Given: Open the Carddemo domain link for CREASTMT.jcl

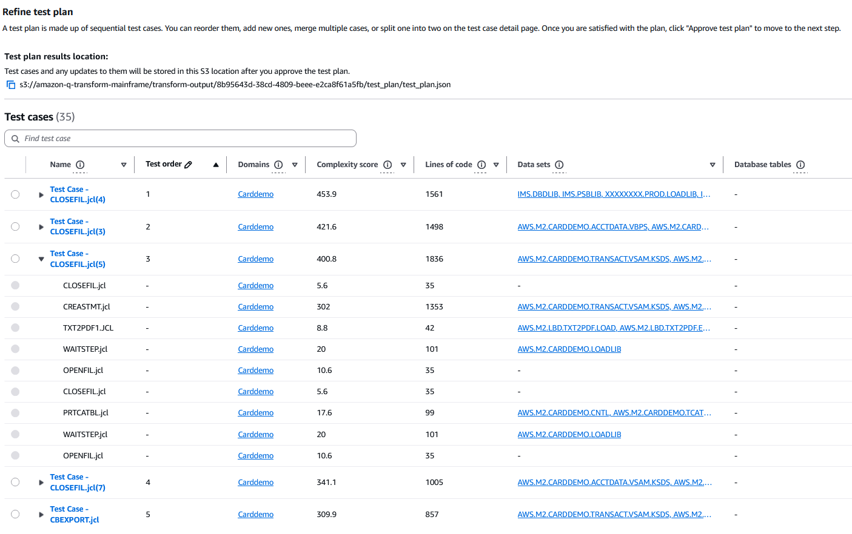Looking at the screenshot, I should pos(255,307).
